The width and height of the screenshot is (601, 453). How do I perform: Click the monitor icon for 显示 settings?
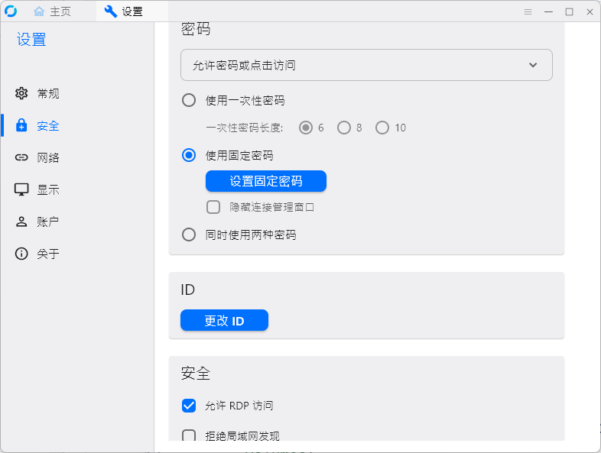(x=21, y=189)
